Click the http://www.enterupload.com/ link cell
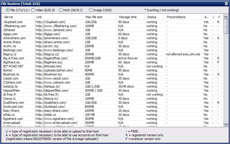This screenshot has height=144, width=230. 57,123
